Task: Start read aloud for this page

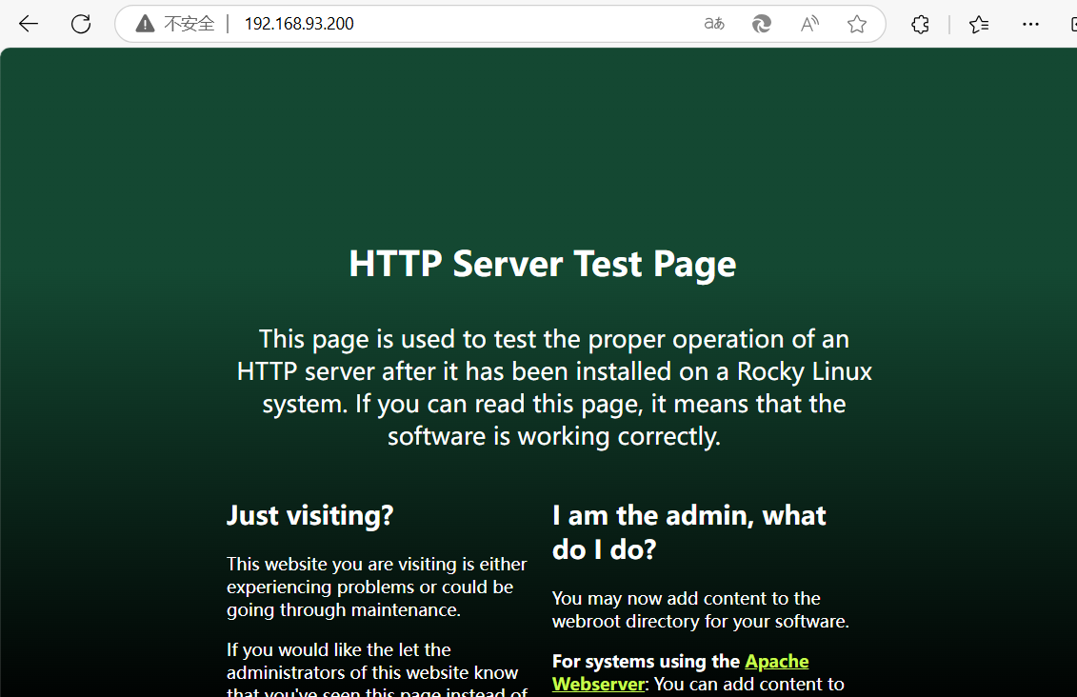Action: tap(809, 24)
